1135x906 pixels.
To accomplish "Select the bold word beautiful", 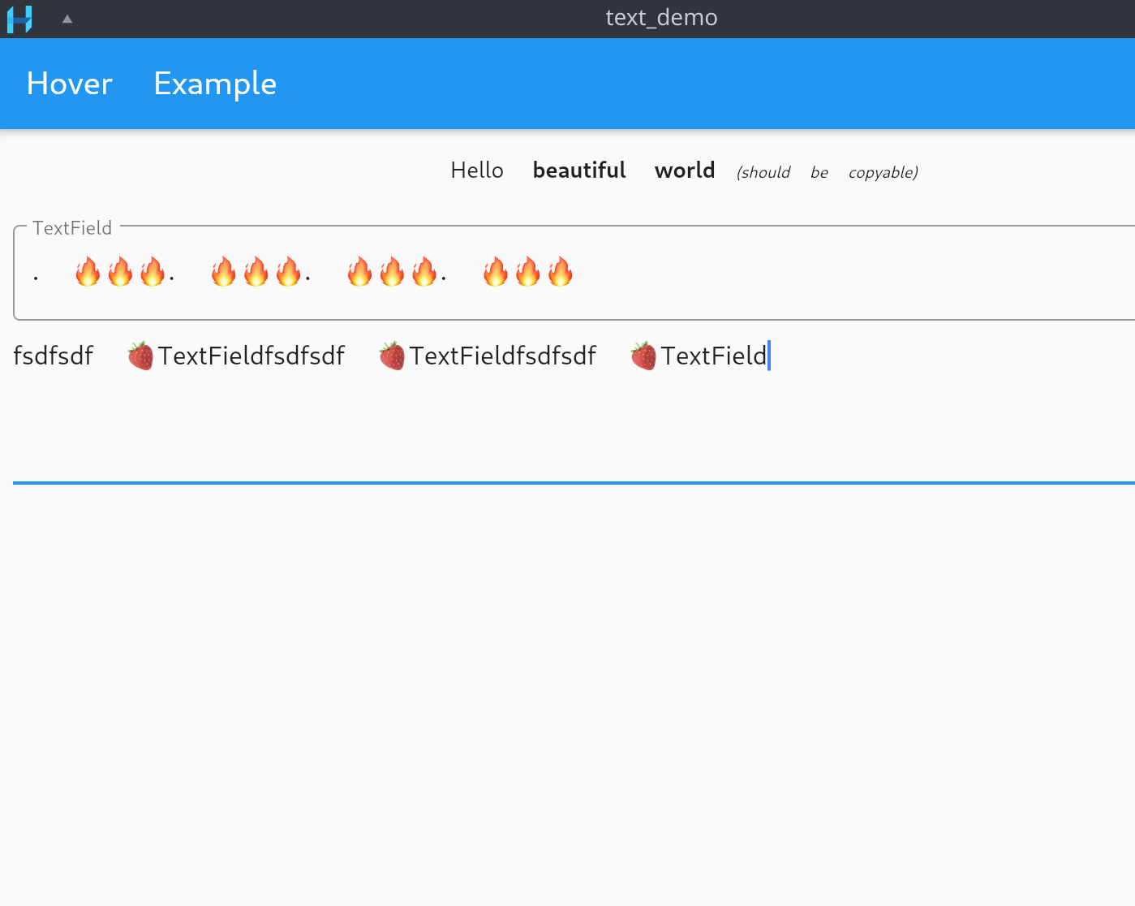I will coord(578,170).
